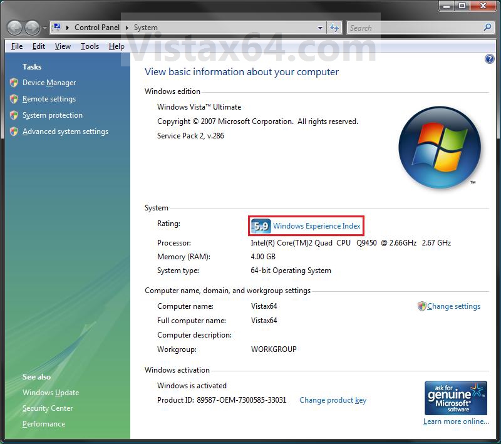The image size is (501, 444).
Task: Click the Windows Vista logo orb image
Action: (440, 147)
